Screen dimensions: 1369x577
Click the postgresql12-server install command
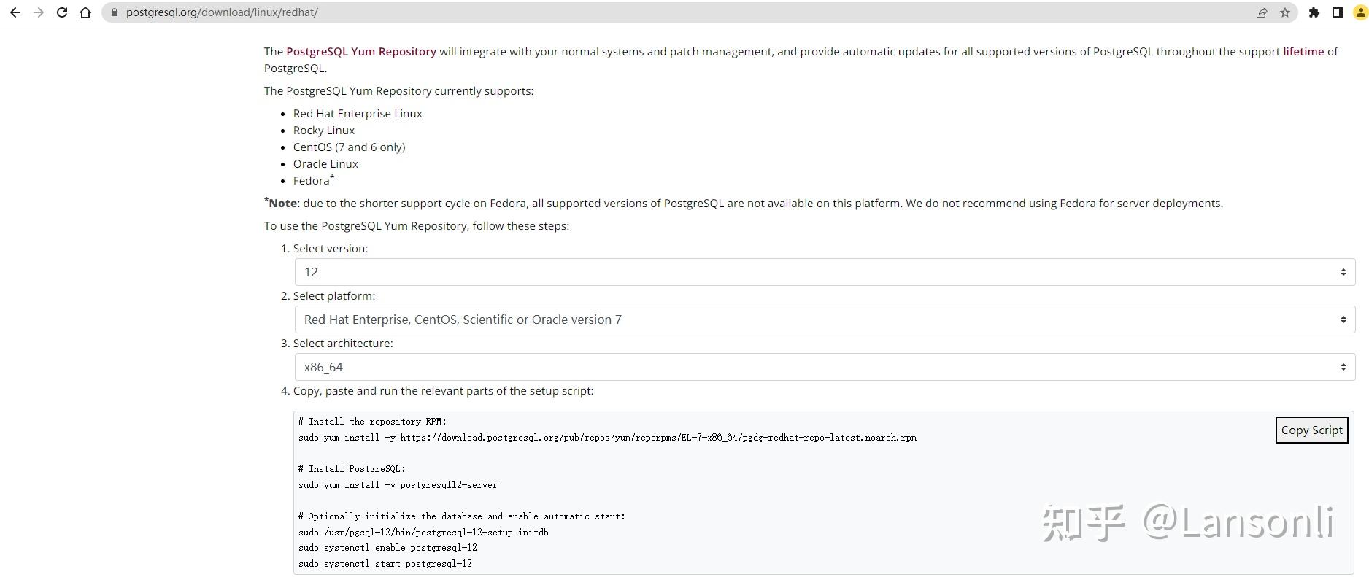pos(398,485)
